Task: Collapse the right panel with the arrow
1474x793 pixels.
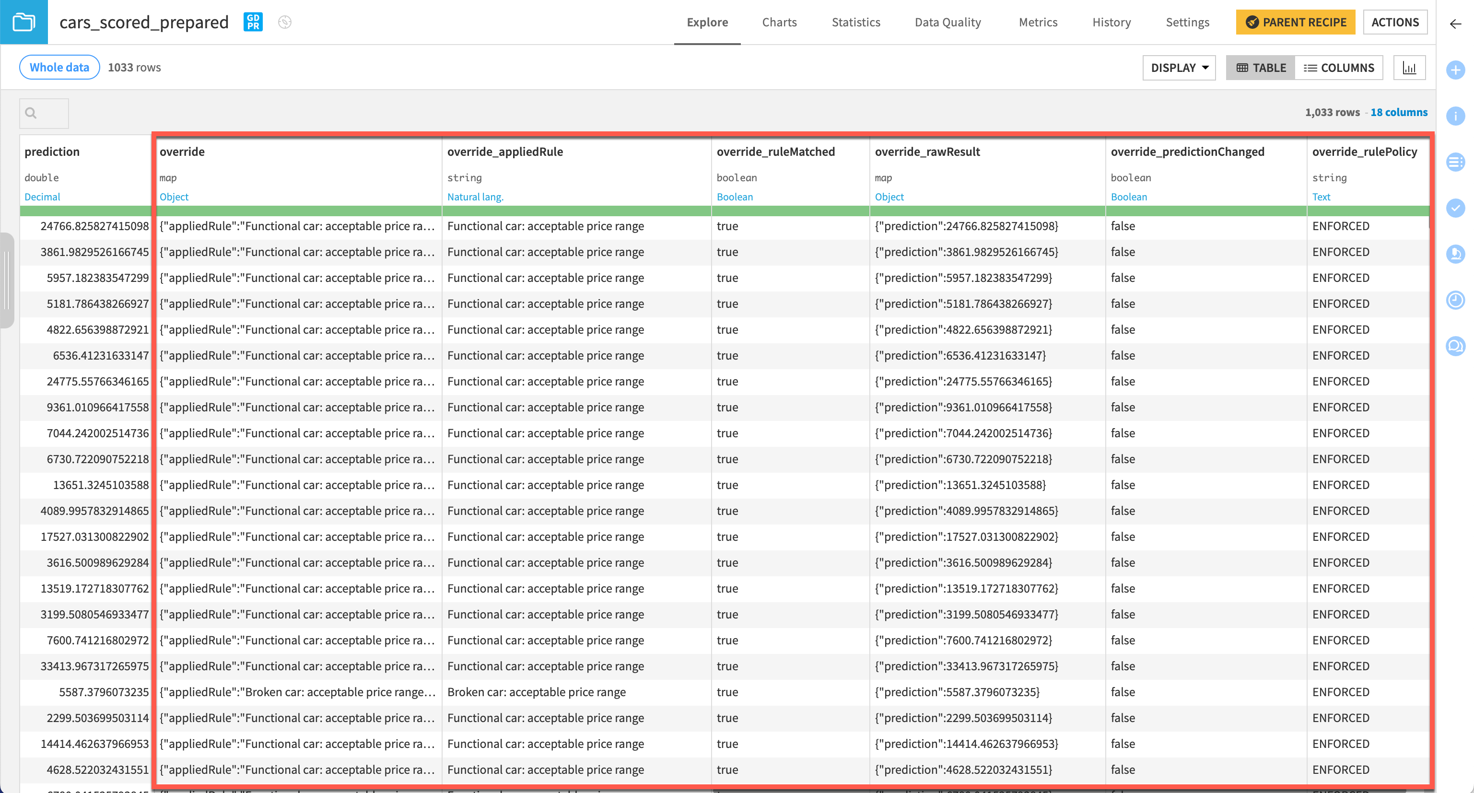Action: [x=1455, y=24]
